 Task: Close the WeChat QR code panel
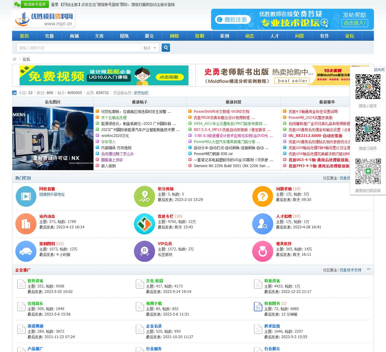[379, 69]
